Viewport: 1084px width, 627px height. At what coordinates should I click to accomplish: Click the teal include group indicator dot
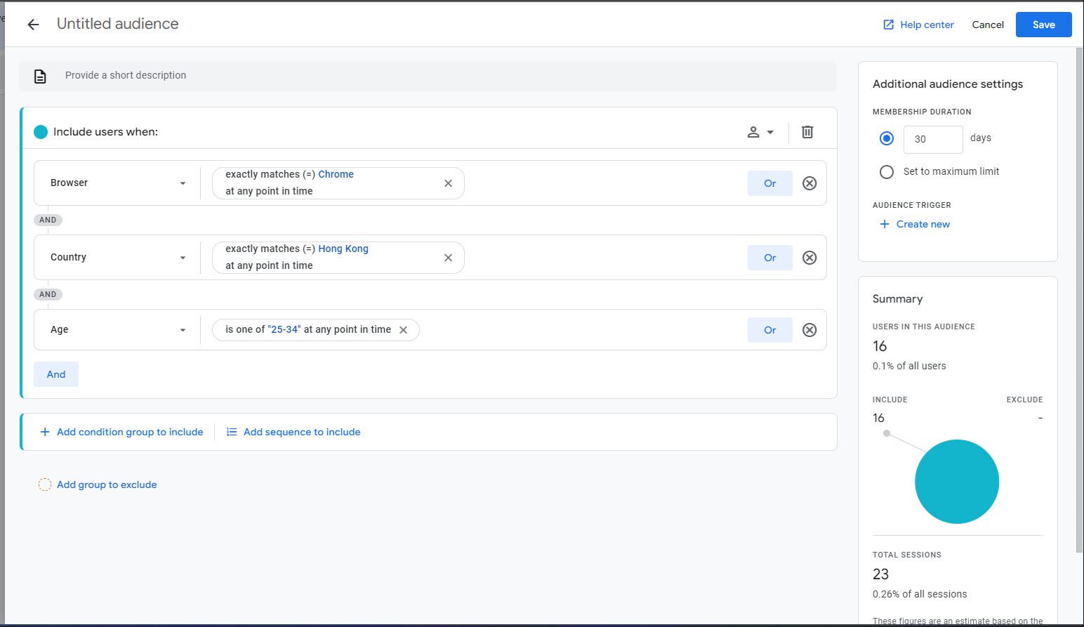41,132
